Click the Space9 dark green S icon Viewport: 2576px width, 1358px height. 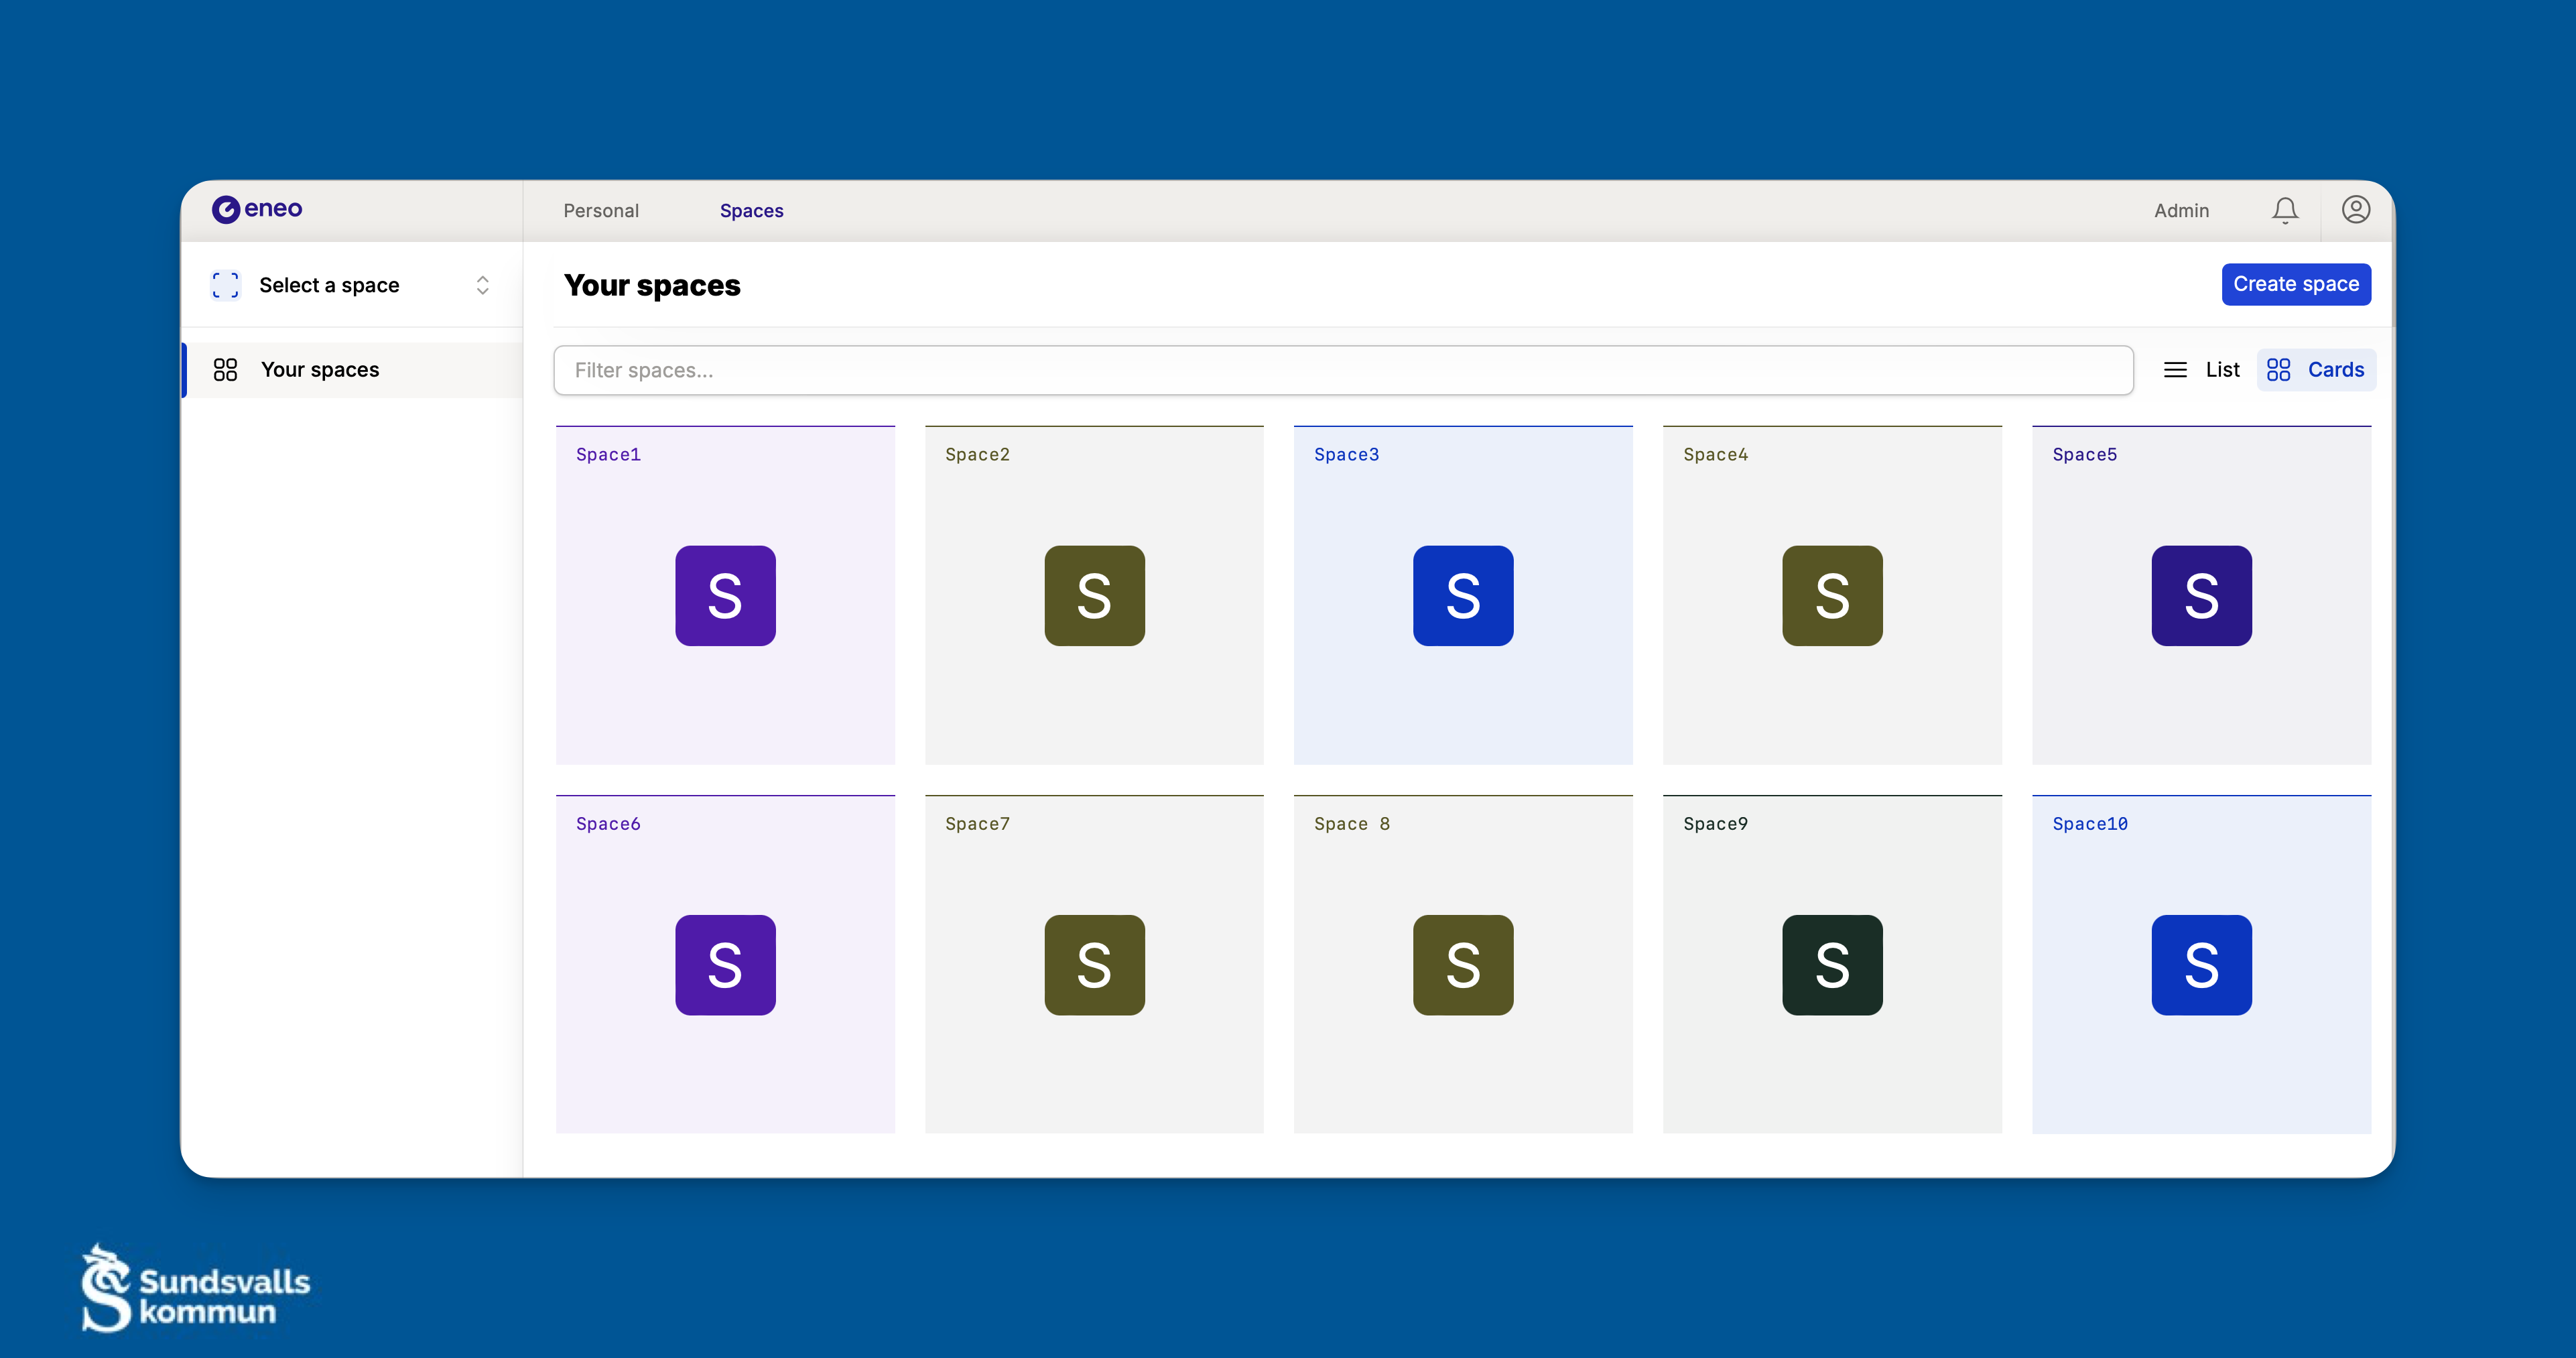(1831, 965)
